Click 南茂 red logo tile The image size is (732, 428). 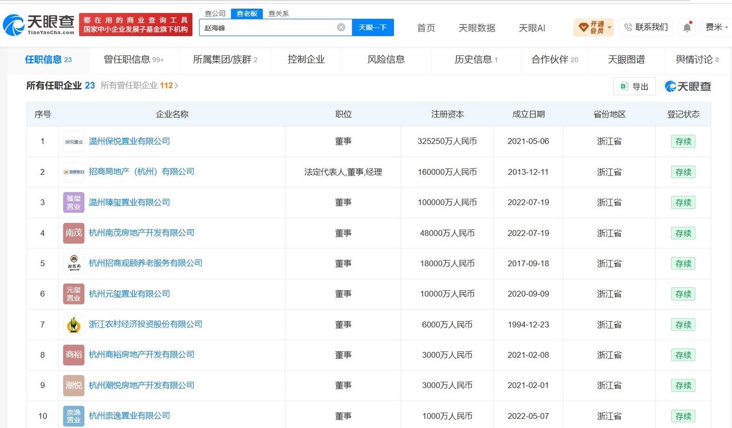point(73,233)
